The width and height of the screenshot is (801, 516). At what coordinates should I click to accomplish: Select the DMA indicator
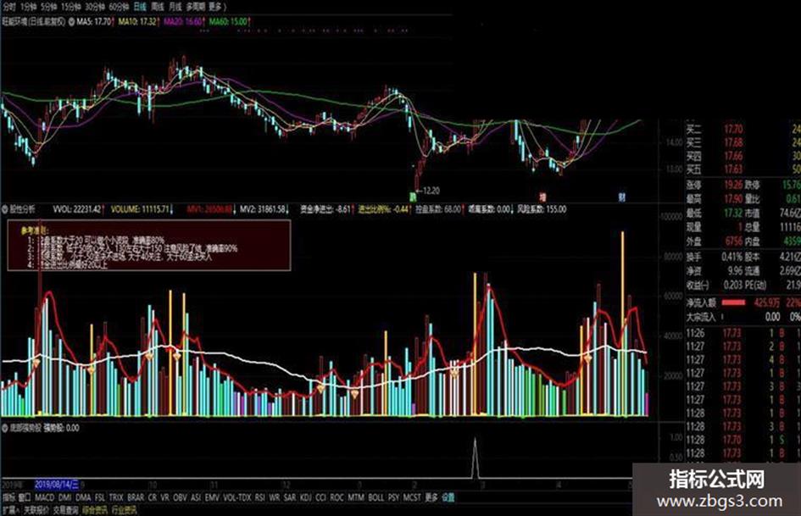point(83,497)
